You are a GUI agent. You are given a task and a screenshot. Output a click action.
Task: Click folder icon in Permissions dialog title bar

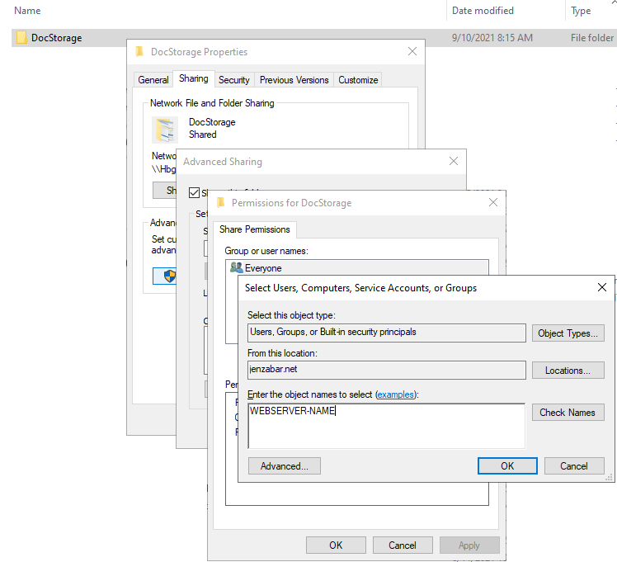(220, 203)
